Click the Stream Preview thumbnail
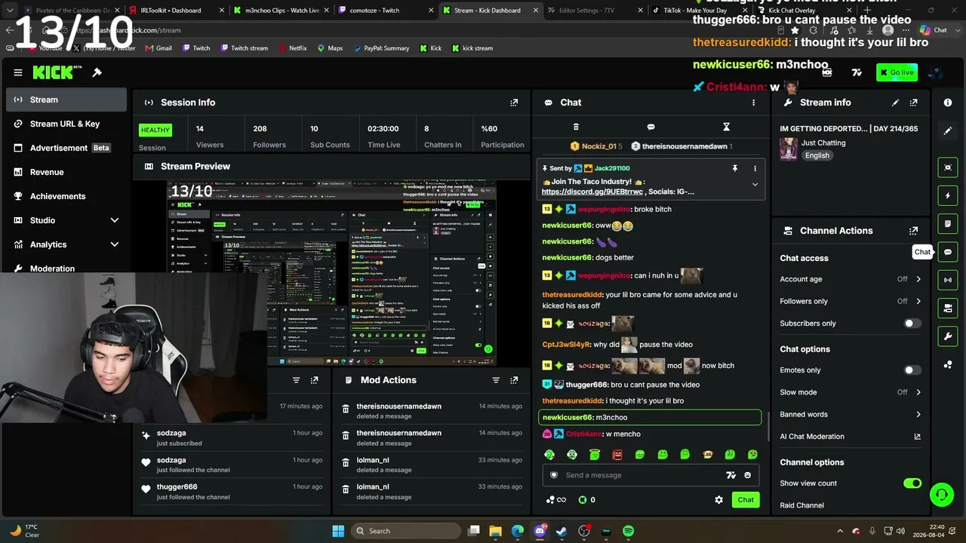This screenshot has width=966, height=543. tap(332, 273)
